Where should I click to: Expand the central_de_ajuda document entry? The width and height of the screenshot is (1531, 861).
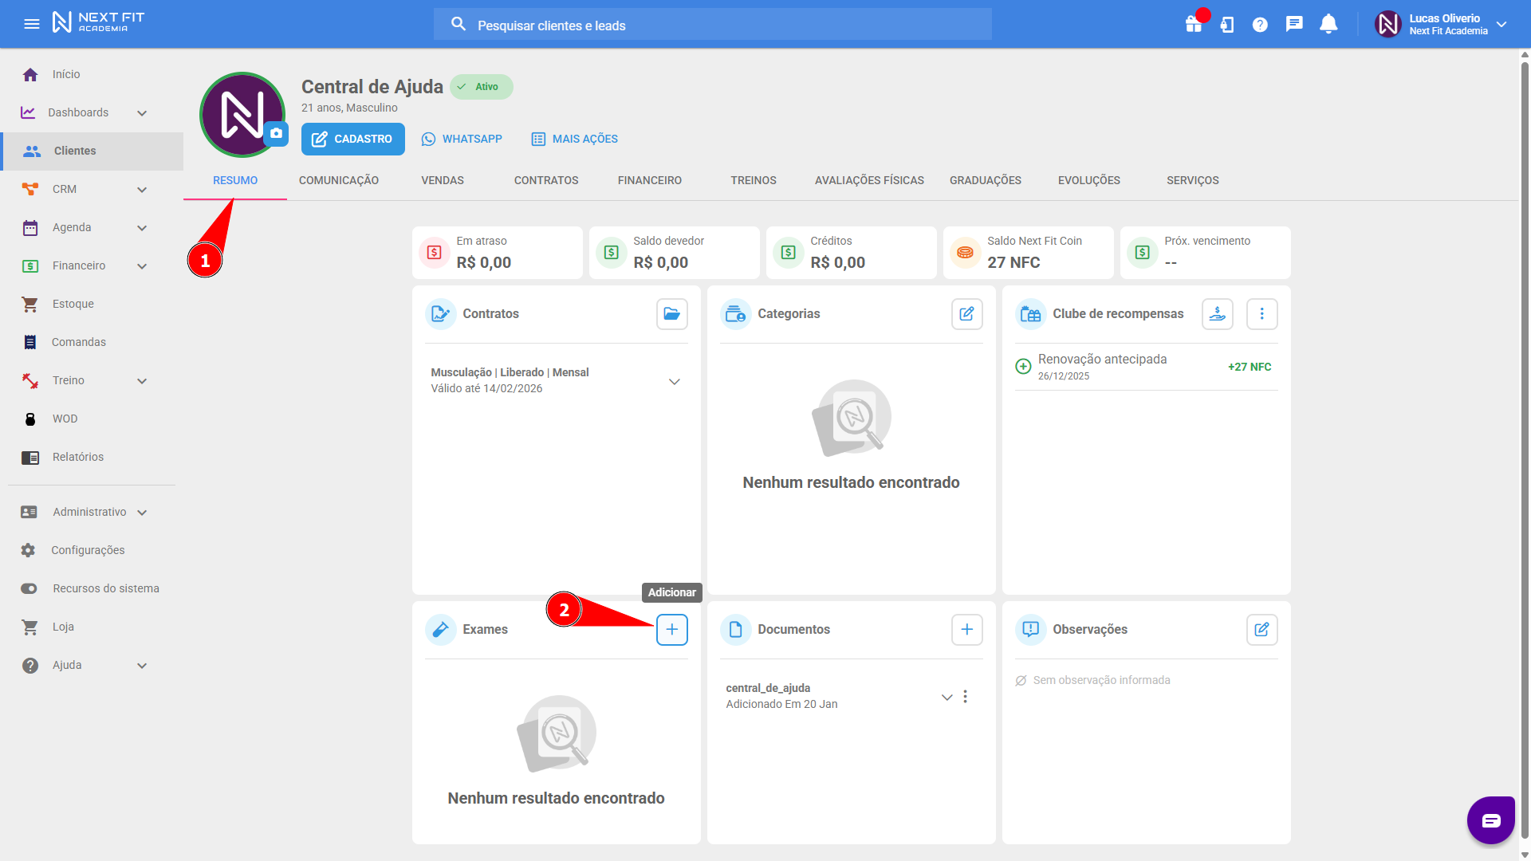(x=947, y=697)
